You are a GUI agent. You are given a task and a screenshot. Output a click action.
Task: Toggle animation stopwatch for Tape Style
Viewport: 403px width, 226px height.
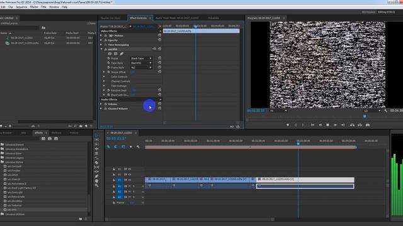(108, 63)
